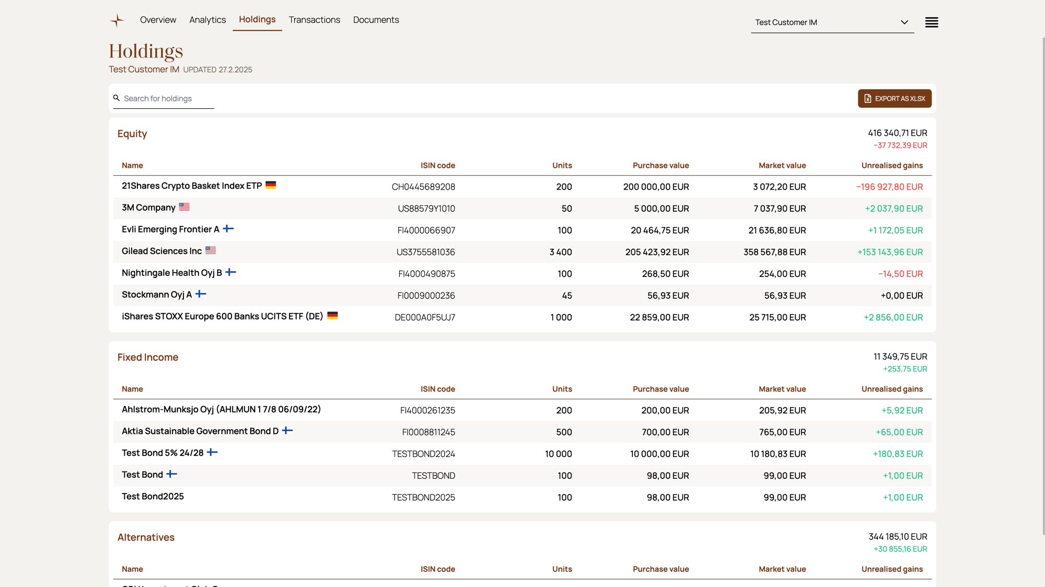The image size is (1045, 587).
Task: Click the Finnish flag beside Evli Emerging Frontier A
Action: click(x=228, y=228)
